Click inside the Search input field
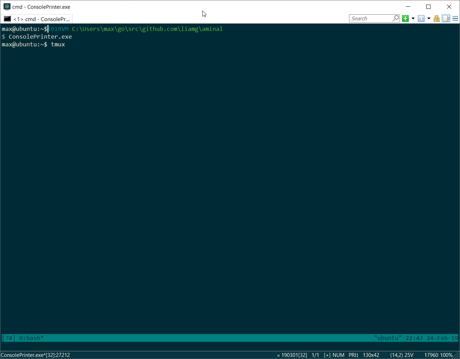 coord(369,18)
